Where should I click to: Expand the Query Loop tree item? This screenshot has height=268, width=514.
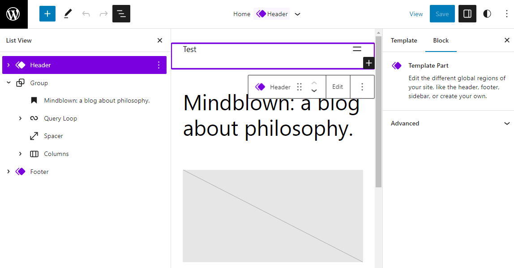(20, 118)
